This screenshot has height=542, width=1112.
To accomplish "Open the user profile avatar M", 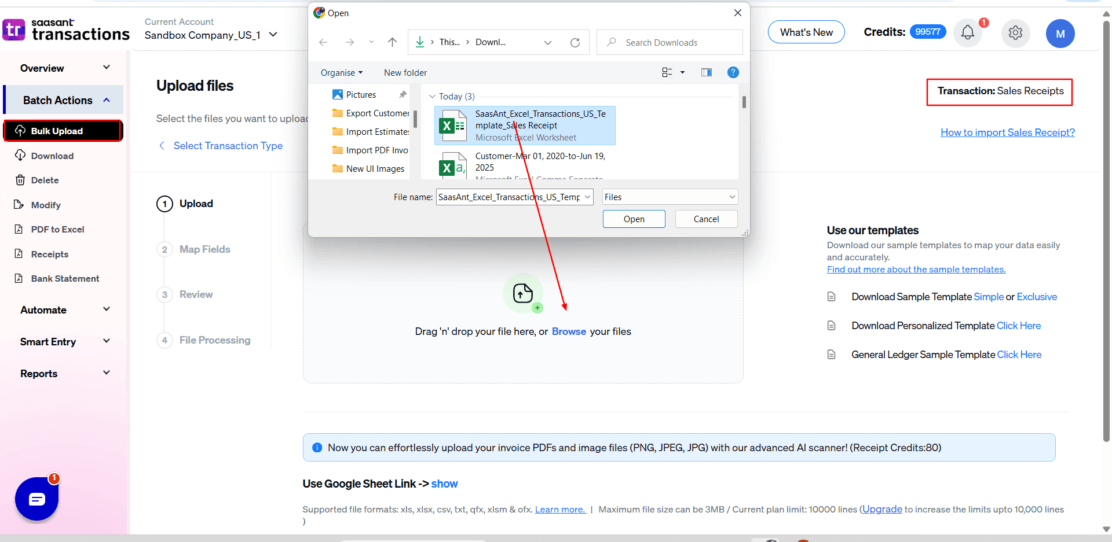I will [1060, 34].
